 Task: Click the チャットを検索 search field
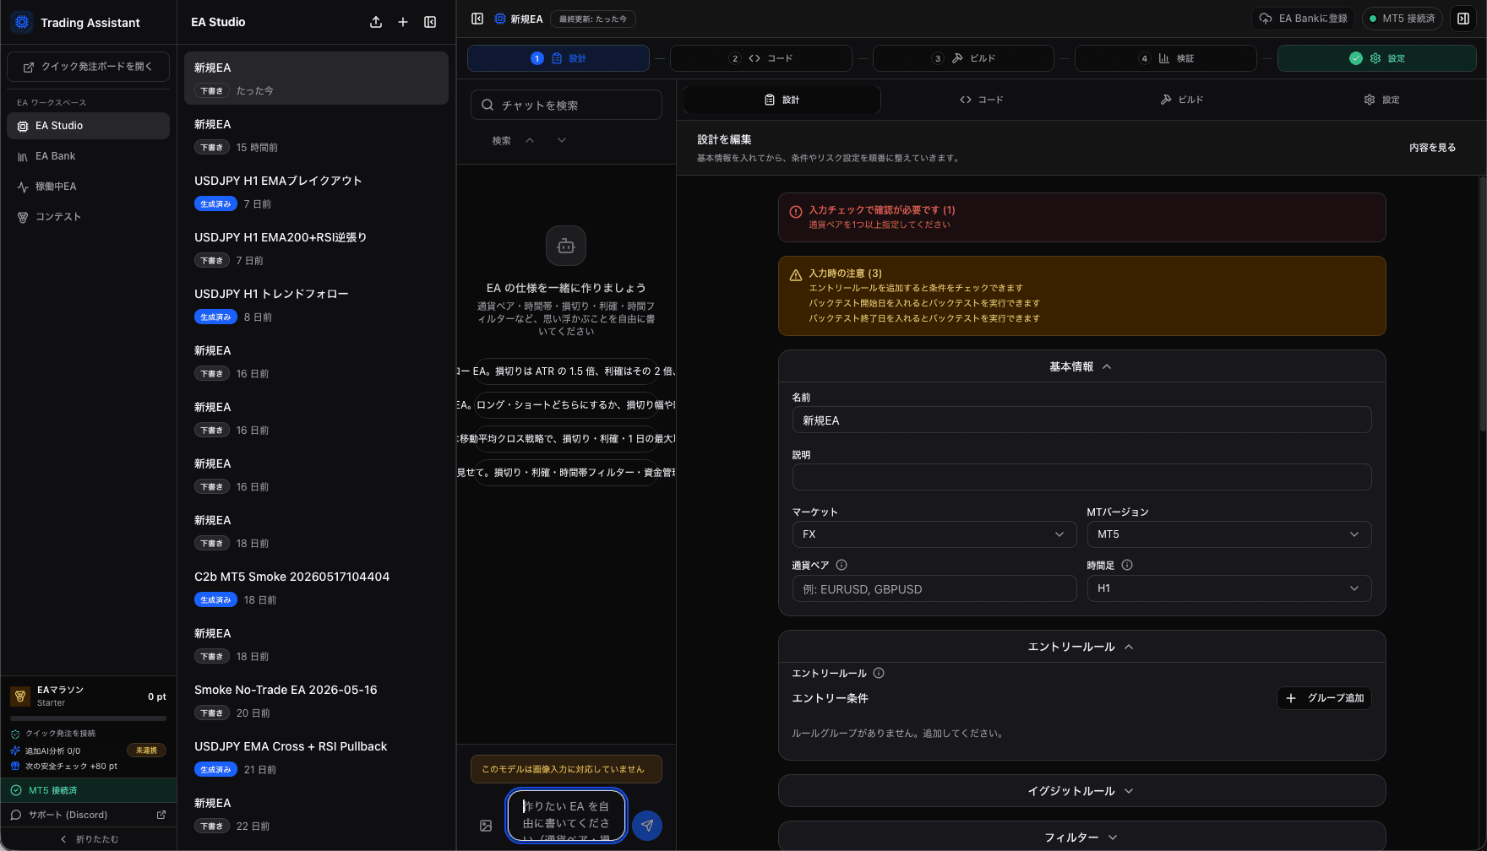(566, 106)
